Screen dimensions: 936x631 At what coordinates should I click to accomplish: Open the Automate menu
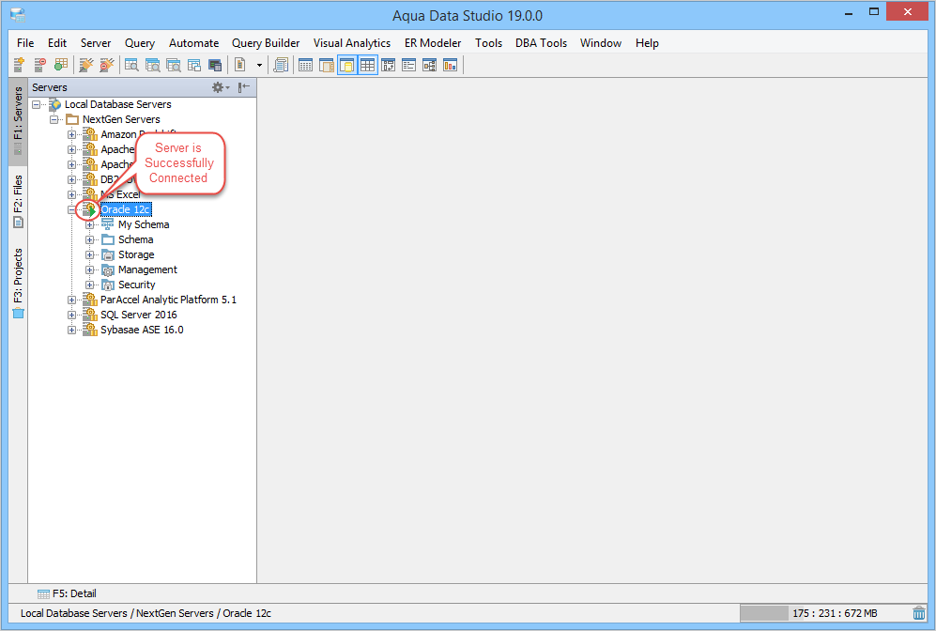194,43
